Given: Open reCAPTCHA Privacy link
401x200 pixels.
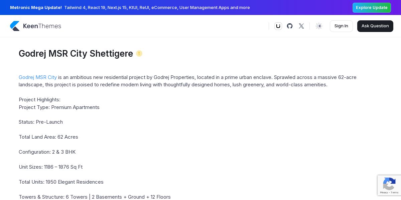Looking at the screenshot, I should click(384, 193).
